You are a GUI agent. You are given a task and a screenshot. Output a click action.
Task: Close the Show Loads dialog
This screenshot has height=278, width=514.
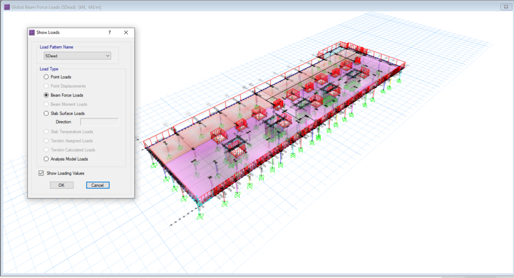coord(126,32)
